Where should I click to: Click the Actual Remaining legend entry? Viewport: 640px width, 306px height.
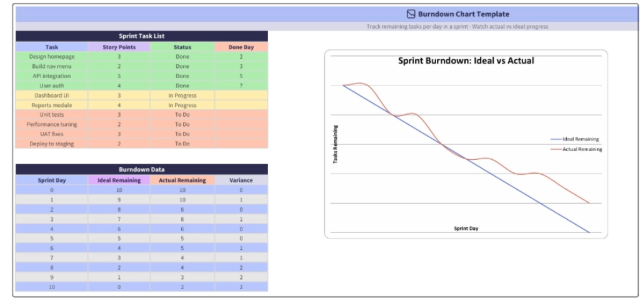coord(577,149)
